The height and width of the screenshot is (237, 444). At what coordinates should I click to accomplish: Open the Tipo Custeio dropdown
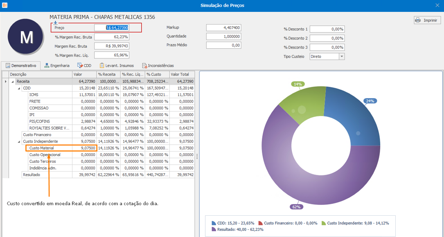[x=342, y=56]
